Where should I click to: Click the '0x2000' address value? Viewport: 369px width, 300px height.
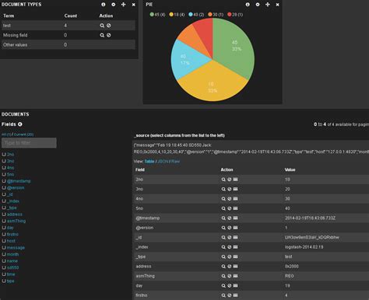pos(292,267)
